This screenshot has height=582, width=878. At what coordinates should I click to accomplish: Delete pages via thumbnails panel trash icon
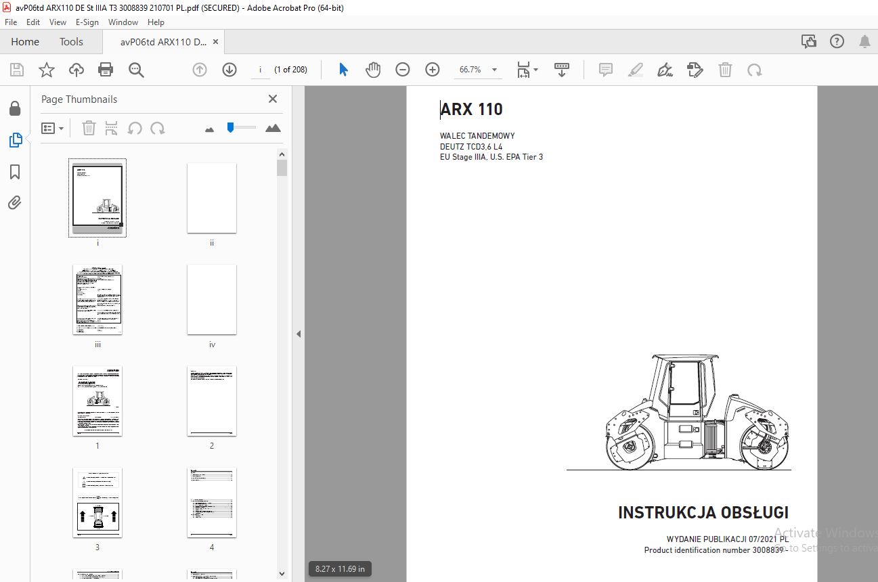coord(89,128)
